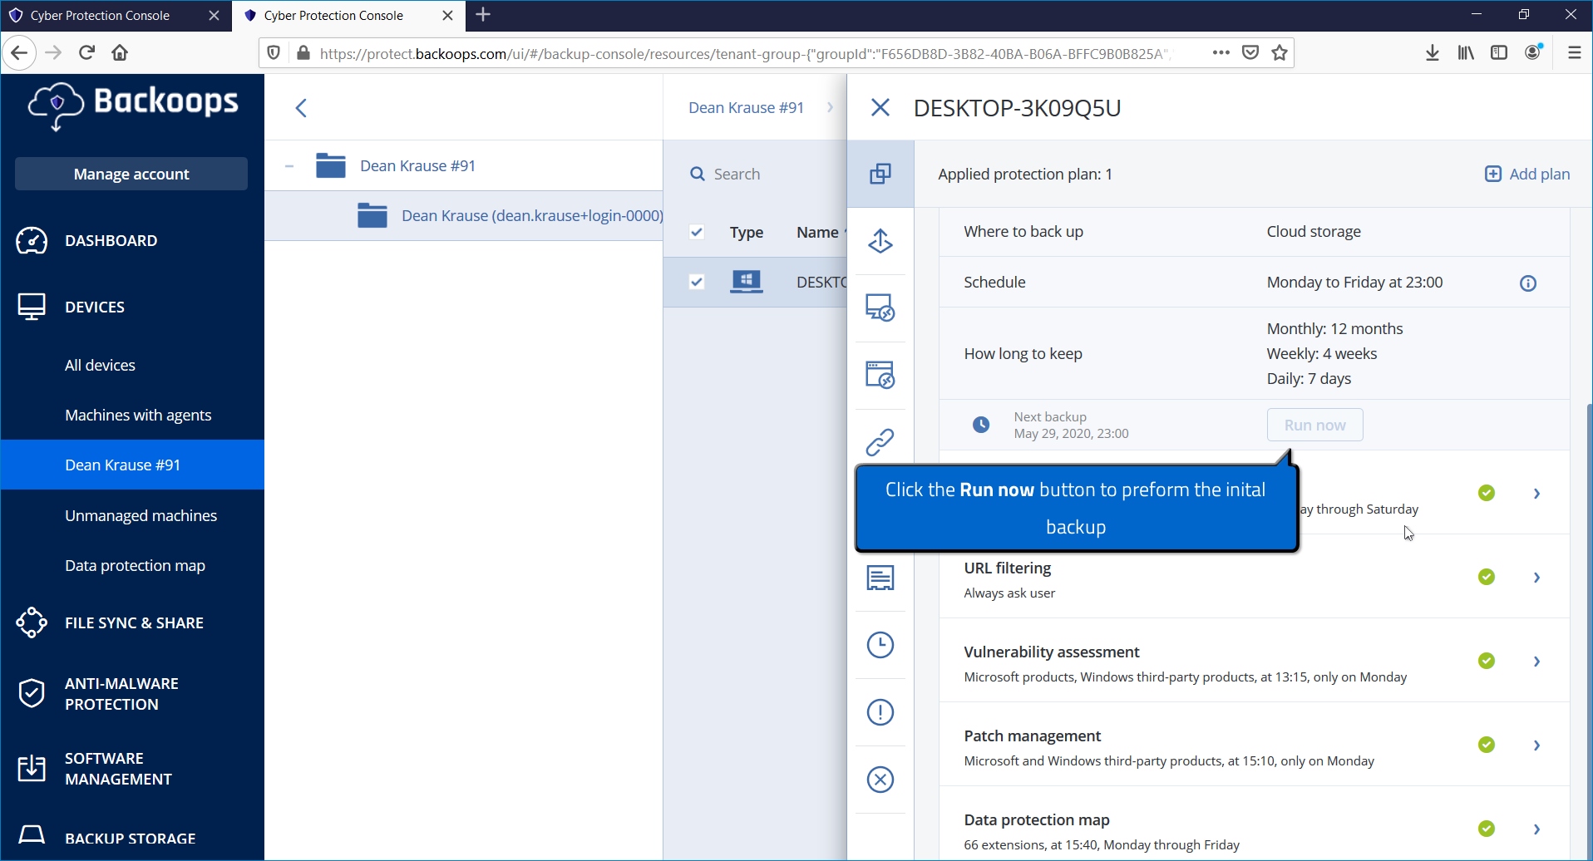Toggle the green check on Saturday row
The height and width of the screenshot is (861, 1593).
[x=1487, y=493]
